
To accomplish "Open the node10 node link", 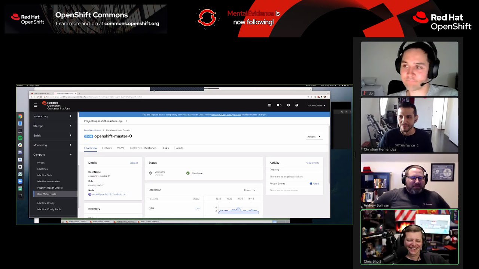I will [x=109, y=194].
